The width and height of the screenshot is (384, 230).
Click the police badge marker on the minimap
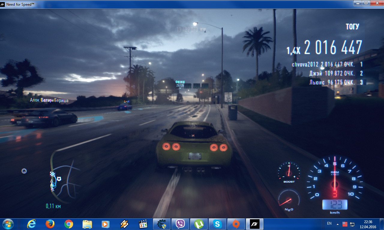59,179
